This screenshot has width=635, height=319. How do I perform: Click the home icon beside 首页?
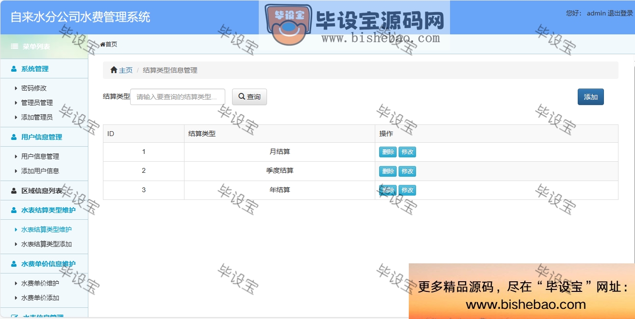[x=103, y=45]
